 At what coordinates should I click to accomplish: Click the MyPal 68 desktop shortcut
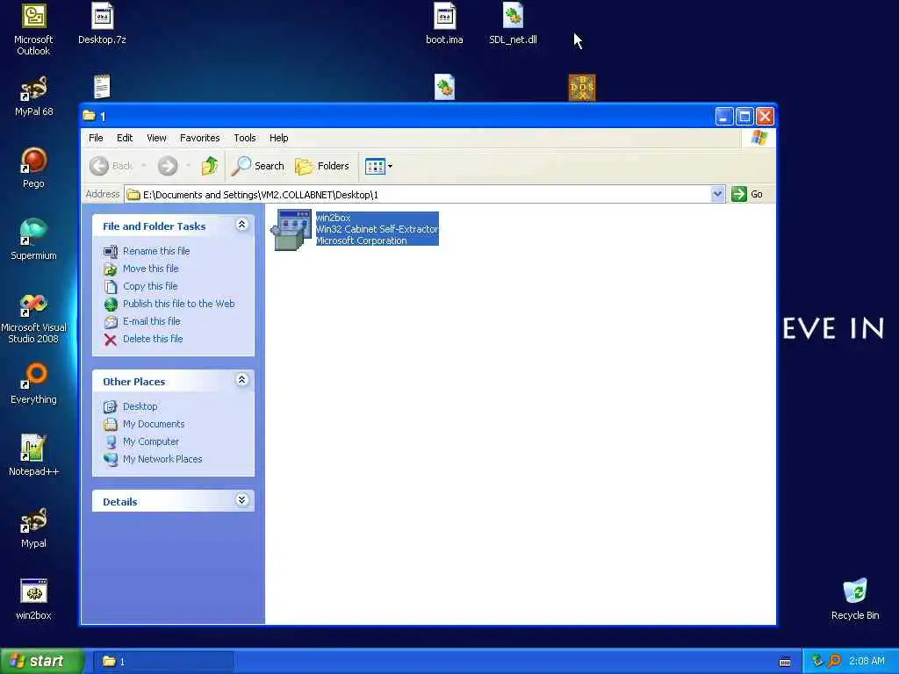[33, 97]
